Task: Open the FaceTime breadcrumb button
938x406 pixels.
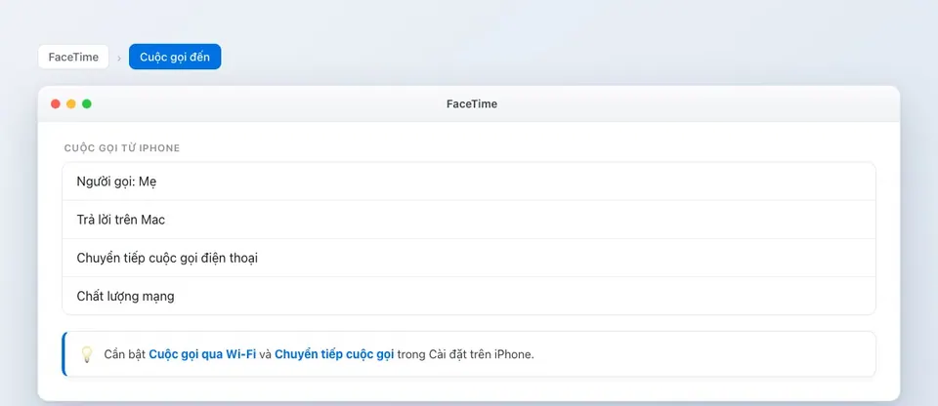Action: click(73, 58)
